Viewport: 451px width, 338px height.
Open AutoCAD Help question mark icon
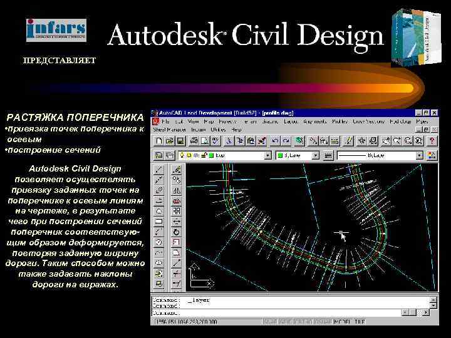[x=432, y=141]
